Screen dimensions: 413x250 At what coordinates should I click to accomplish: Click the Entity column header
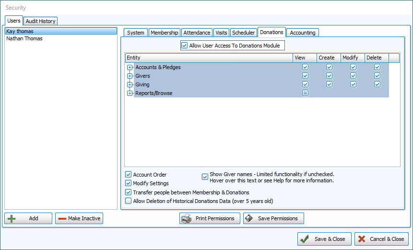coord(209,58)
